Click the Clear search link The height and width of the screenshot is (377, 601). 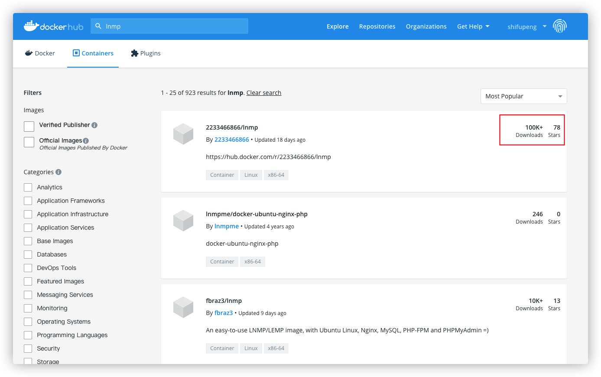(264, 93)
